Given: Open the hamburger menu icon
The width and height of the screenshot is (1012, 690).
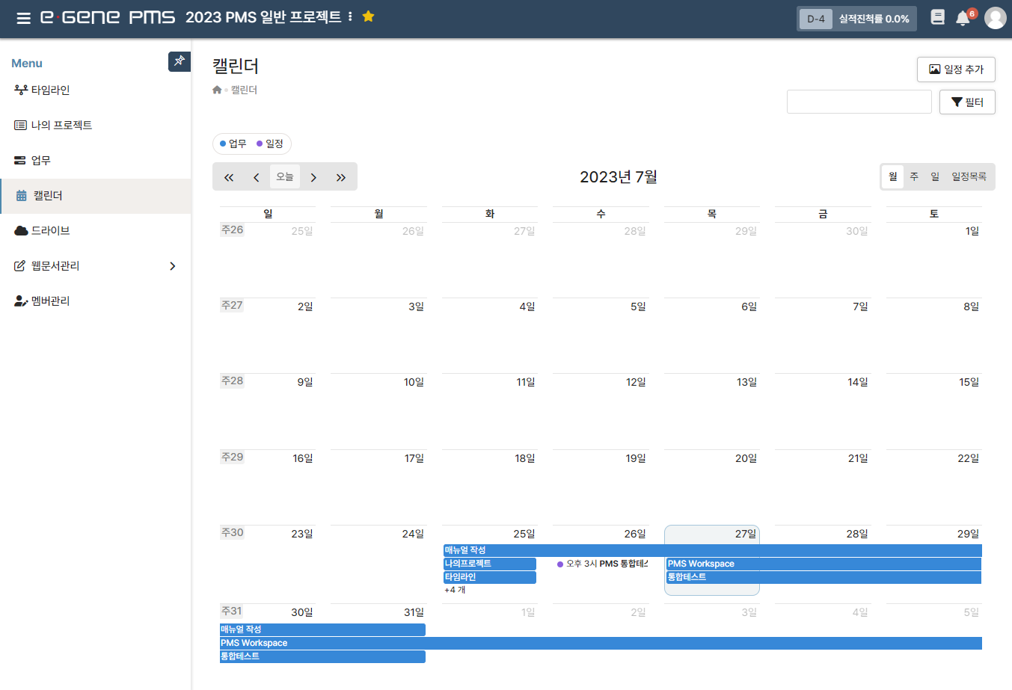Looking at the screenshot, I should pos(23,18).
